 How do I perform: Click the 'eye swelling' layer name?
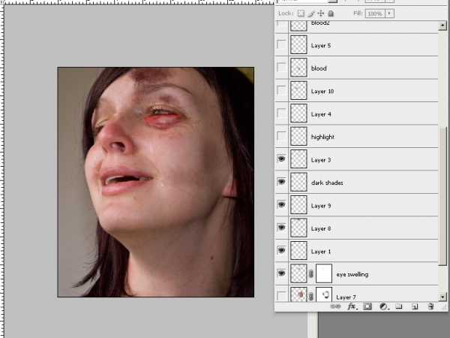pos(352,274)
